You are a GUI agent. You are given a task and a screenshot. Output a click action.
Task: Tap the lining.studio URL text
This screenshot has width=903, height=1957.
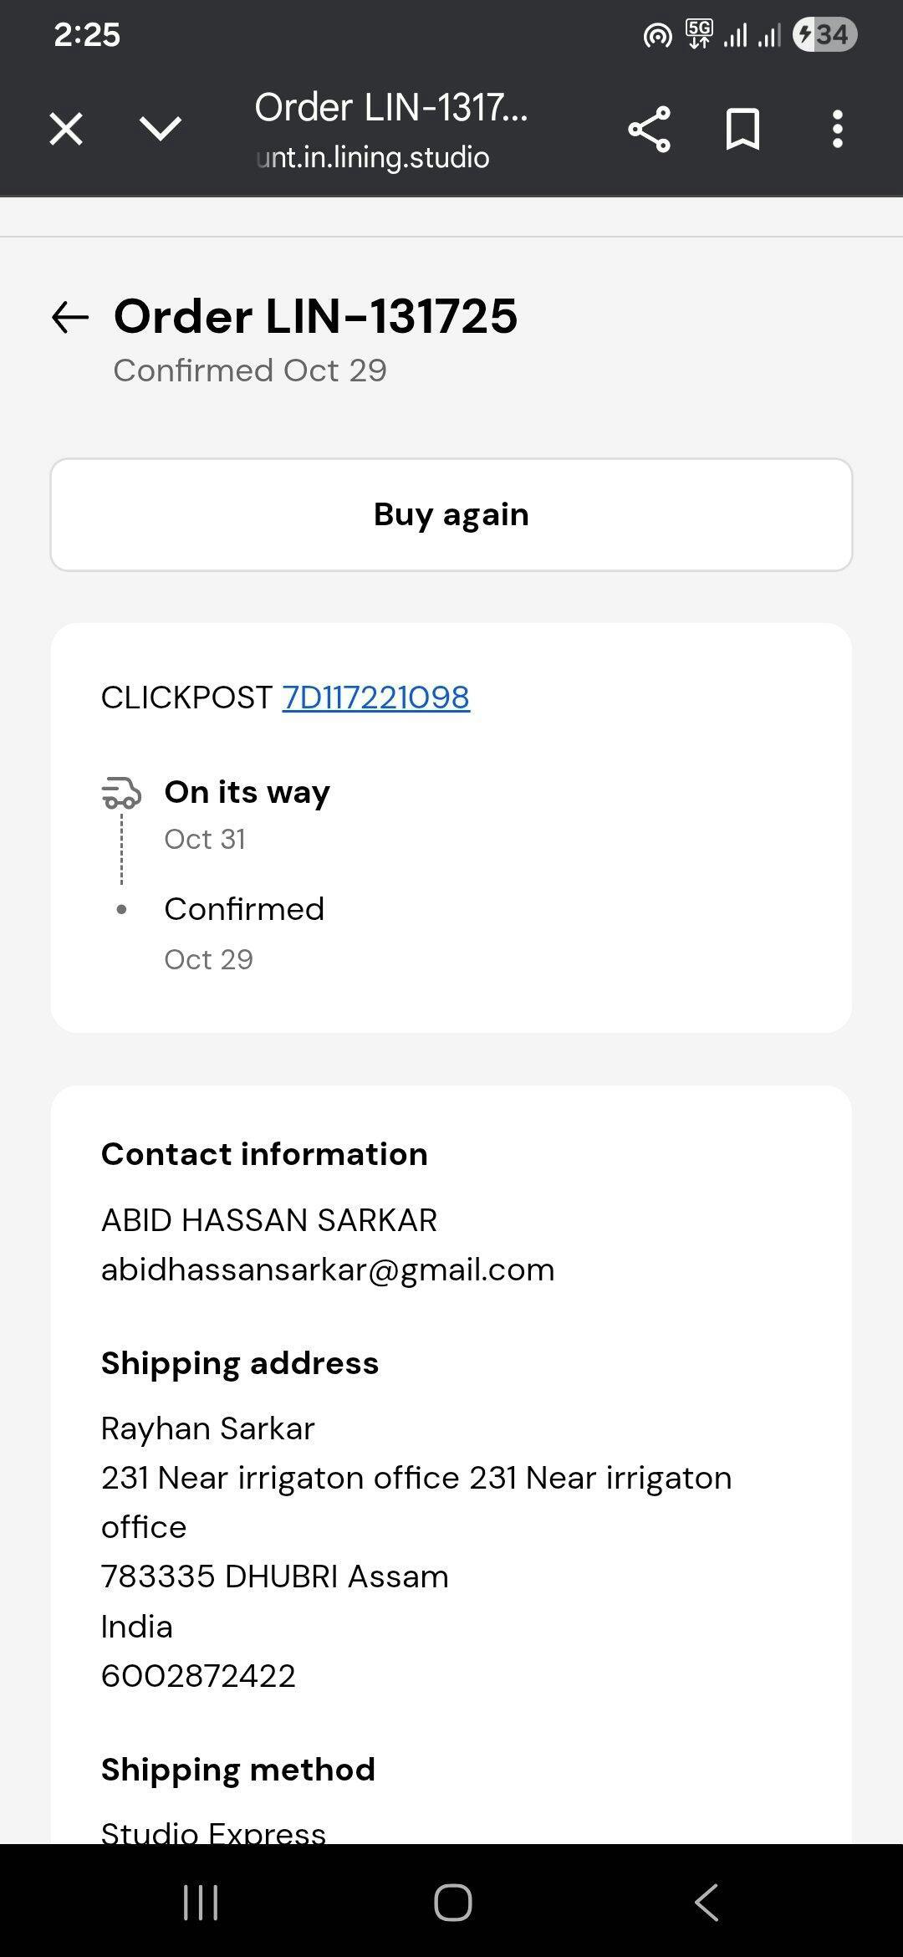pyautogui.click(x=373, y=157)
